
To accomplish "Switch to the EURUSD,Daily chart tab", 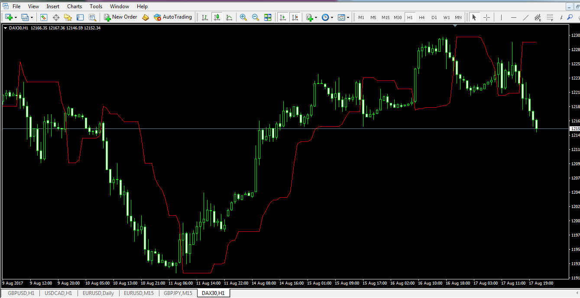I will (x=99, y=293).
